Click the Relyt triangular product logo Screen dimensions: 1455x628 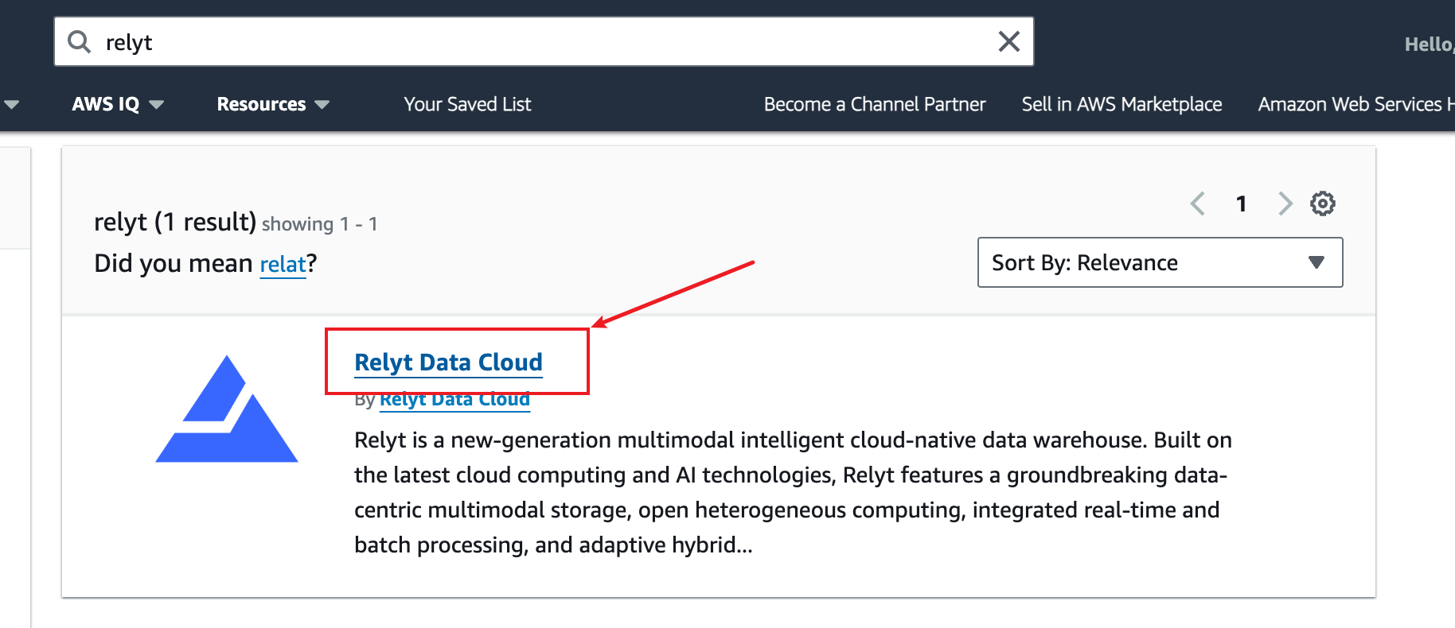pyautogui.click(x=227, y=409)
